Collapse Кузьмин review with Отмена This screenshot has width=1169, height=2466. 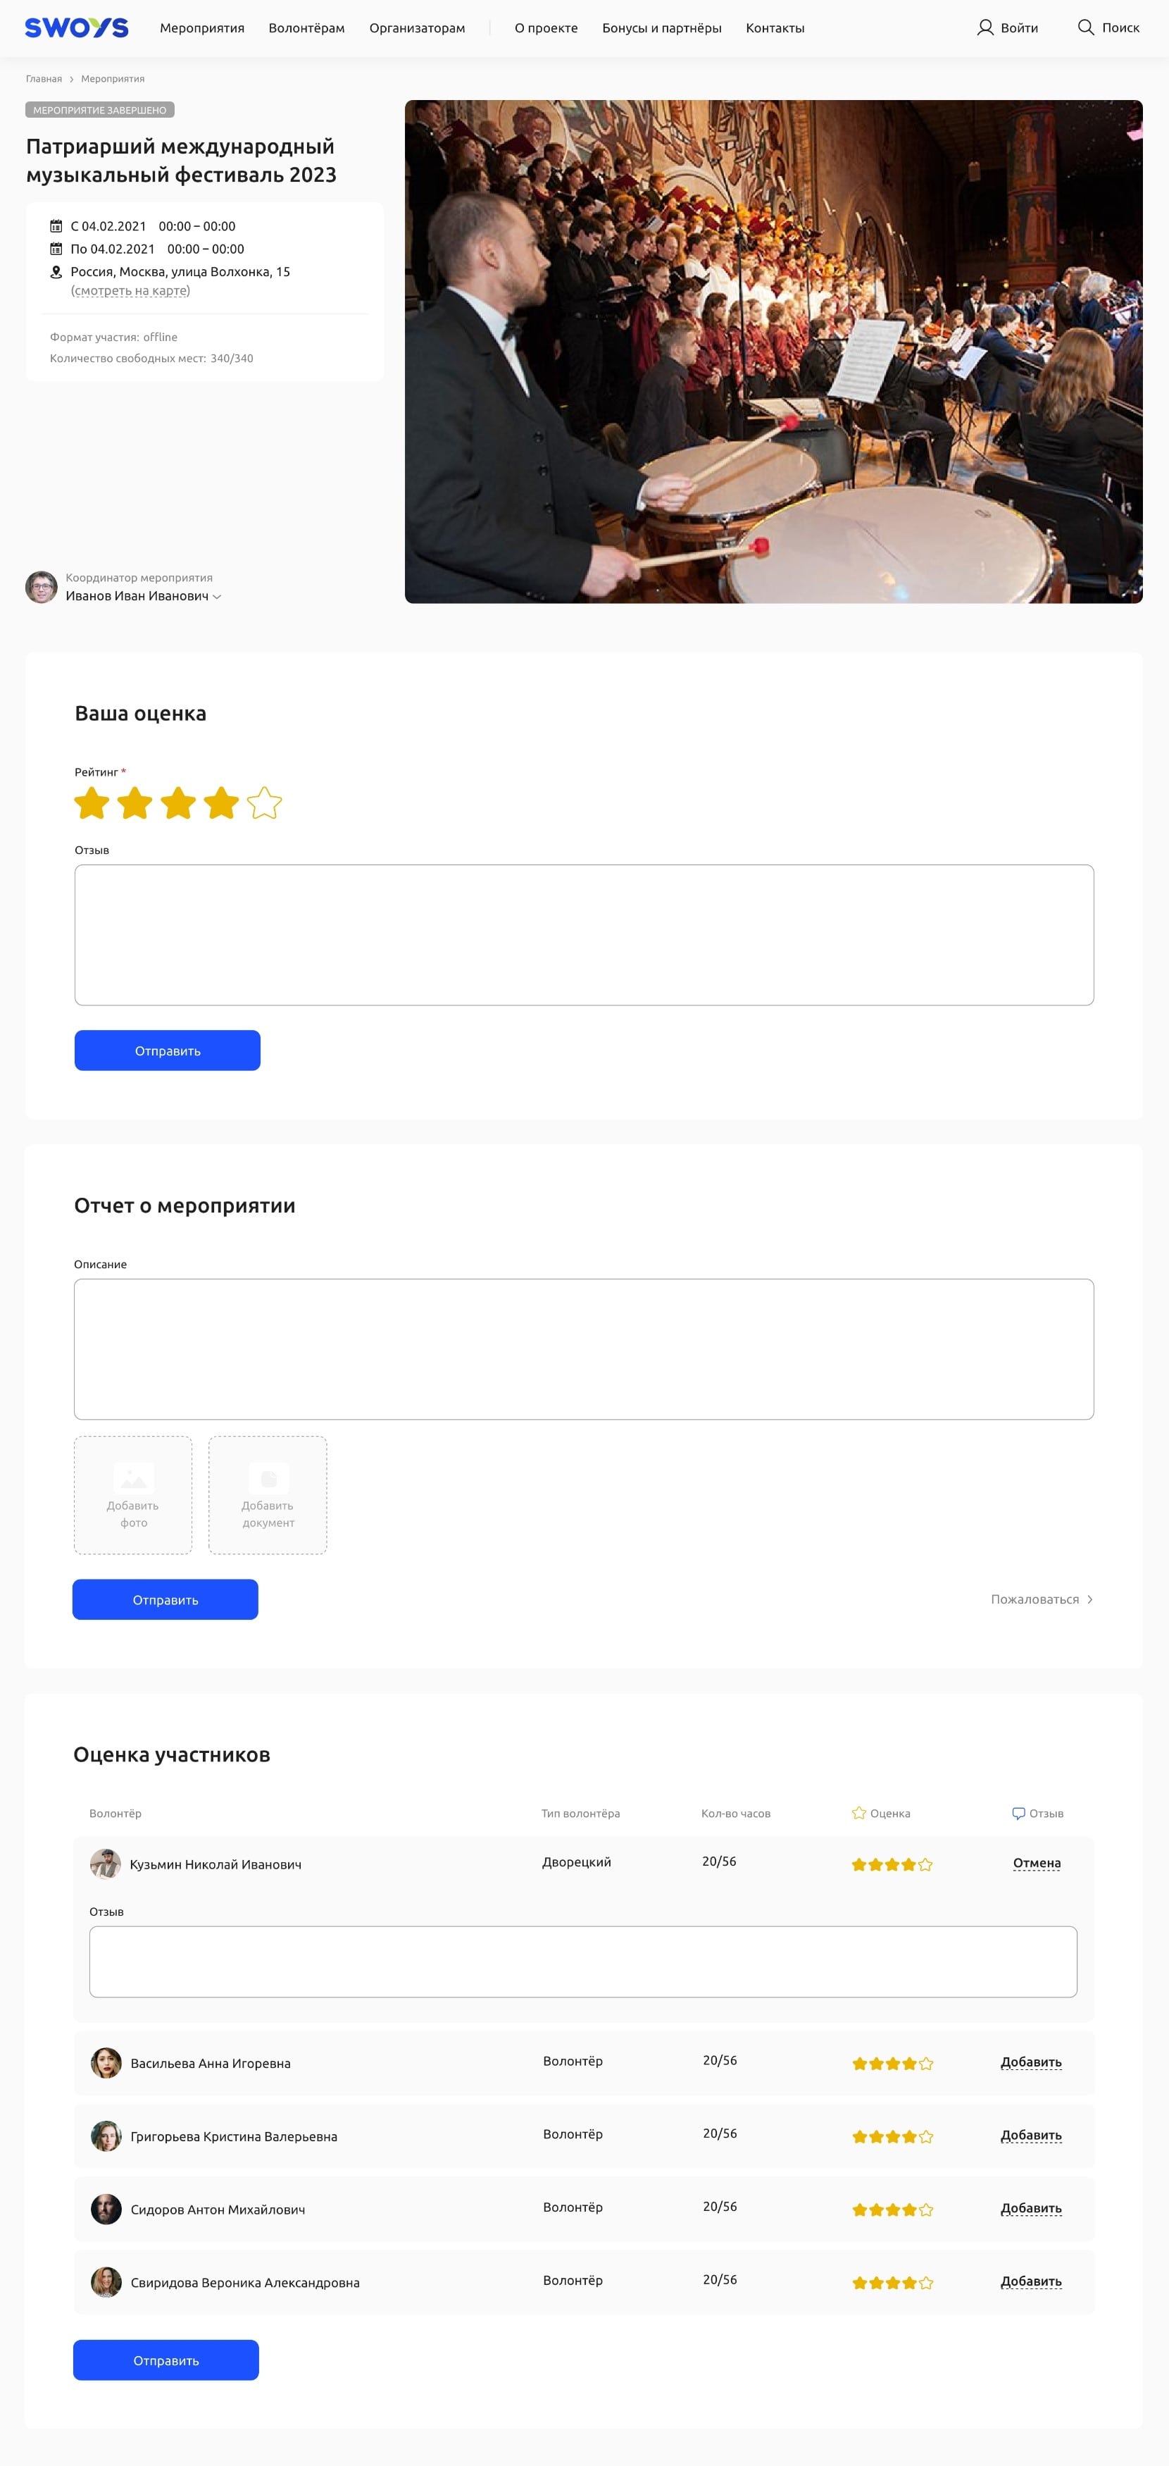pyautogui.click(x=1037, y=1863)
